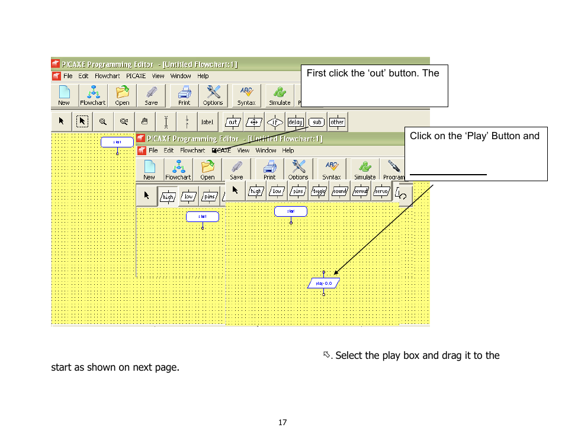Viewport: 565px width, 437px height.
Task: Click the 'toggle' command button
Action: pos(319,191)
